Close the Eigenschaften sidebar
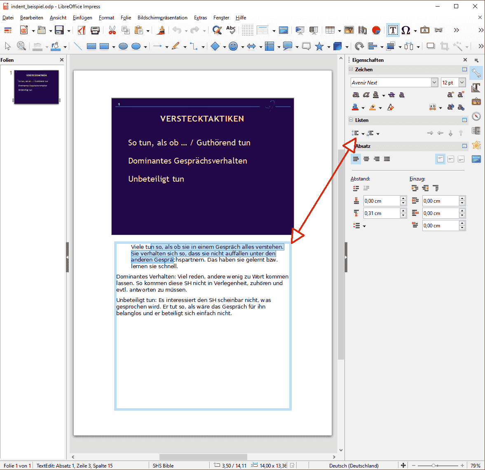The image size is (485, 470). [x=465, y=60]
